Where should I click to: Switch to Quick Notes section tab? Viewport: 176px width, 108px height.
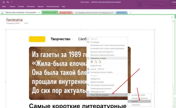pyautogui.click(x=122, y=13)
